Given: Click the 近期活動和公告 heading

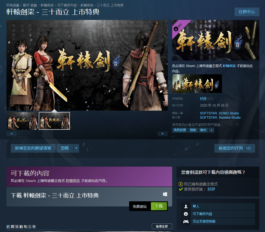Looking at the screenshot, I should [21, 227].
